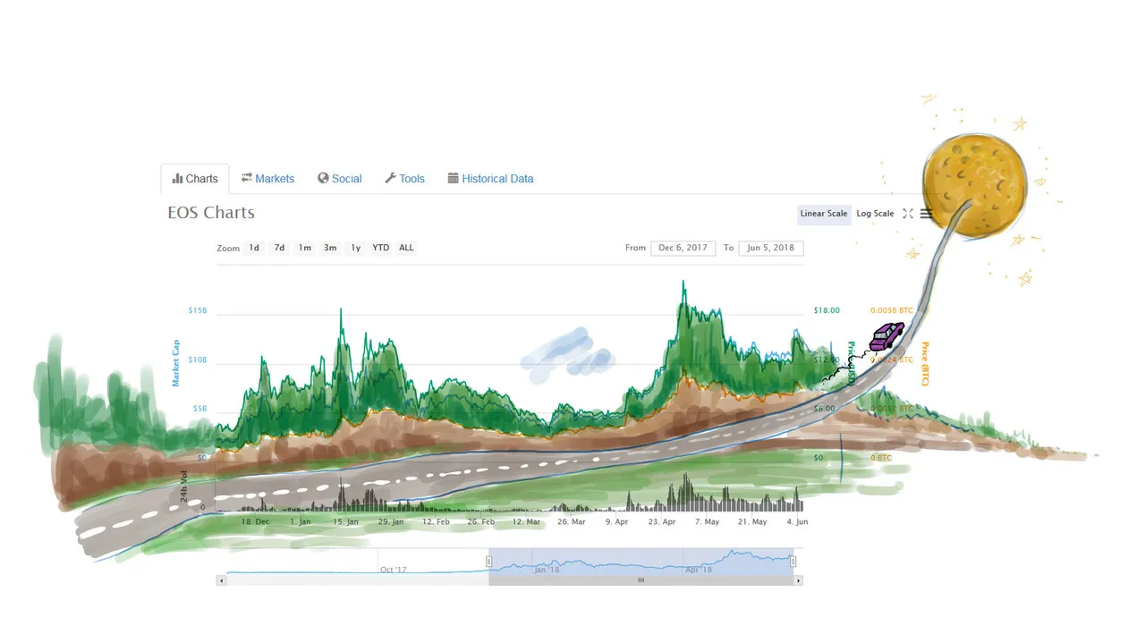The width and height of the screenshot is (1145, 626).
Task: Open the chart hamburger export menu
Action: [926, 214]
